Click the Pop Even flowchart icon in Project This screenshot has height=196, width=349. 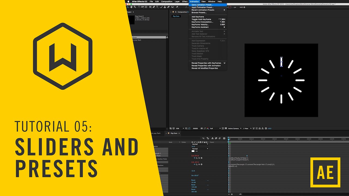coord(167,37)
